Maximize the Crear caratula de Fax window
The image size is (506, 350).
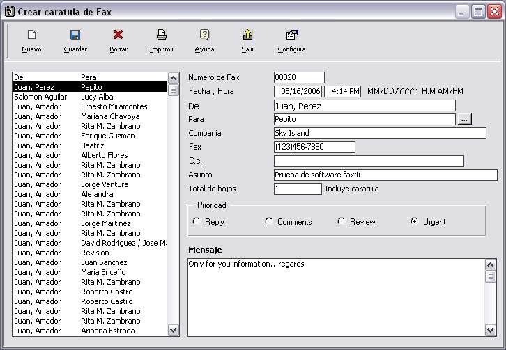(478, 12)
